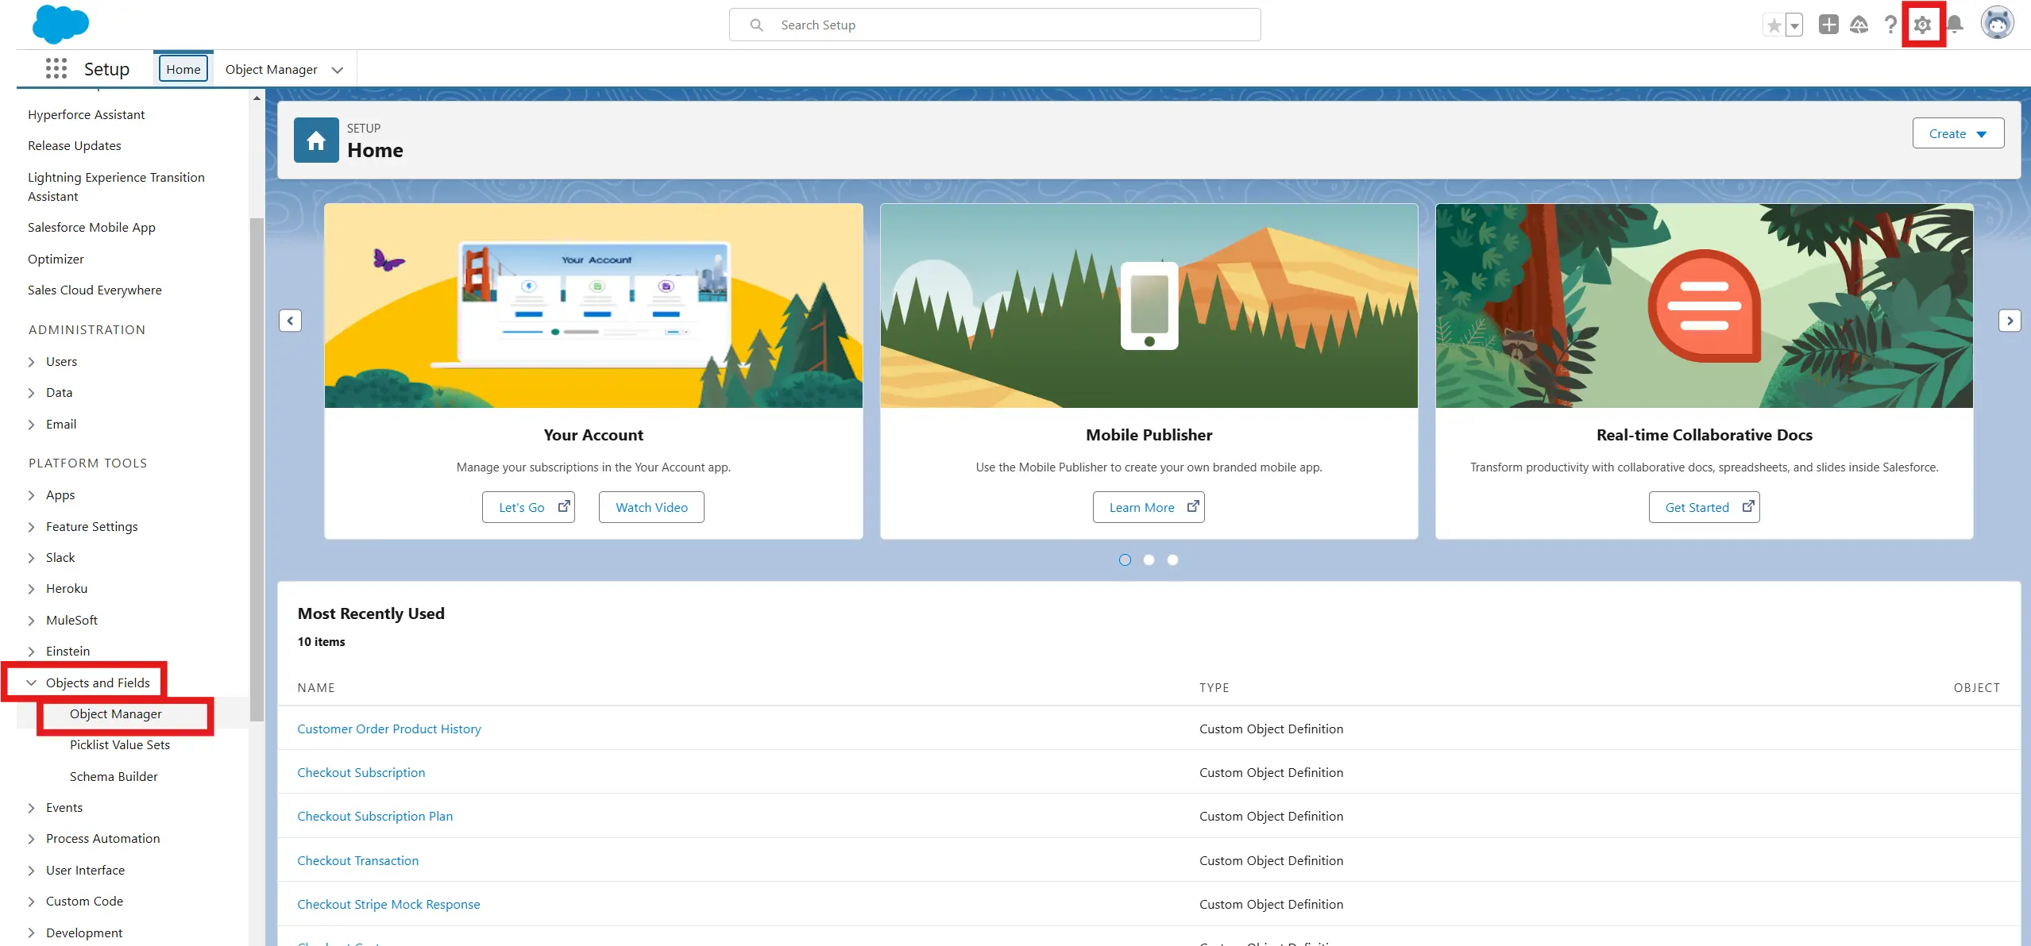This screenshot has width=2031, height=946.
Task: Select the second carousel indicator dot
Action: click(1149, 560)
